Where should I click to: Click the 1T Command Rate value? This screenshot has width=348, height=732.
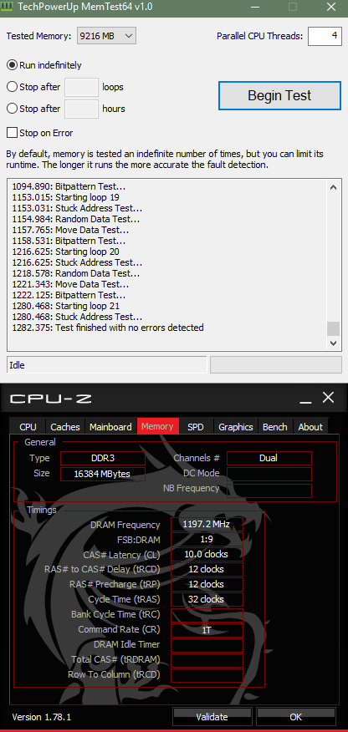(x=207, y=630)
